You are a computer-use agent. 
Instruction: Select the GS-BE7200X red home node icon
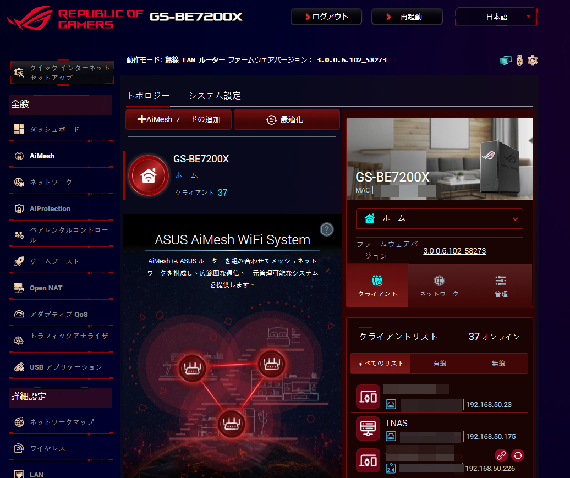(148, 175)
